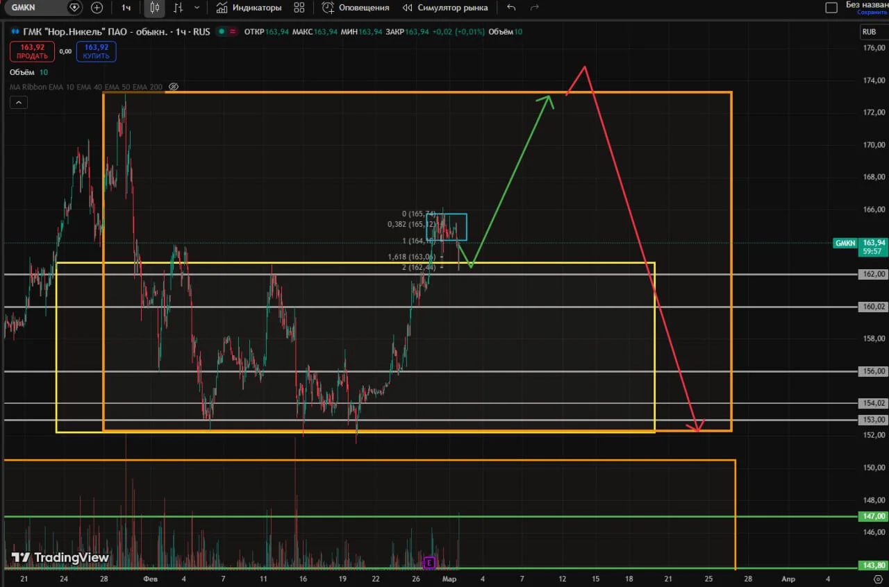Viewport: 889px width, 587px height.
Task: Start the Симулятор рынка replay
Action: point(445,8)
